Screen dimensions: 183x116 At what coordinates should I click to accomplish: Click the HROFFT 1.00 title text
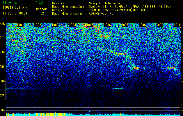tap(23, 2)
